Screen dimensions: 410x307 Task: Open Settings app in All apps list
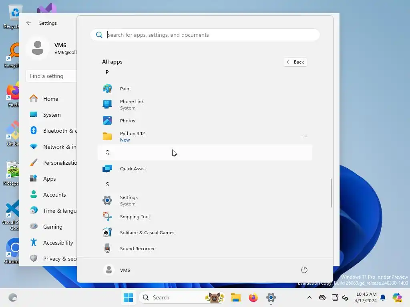[x=205, y=201]
